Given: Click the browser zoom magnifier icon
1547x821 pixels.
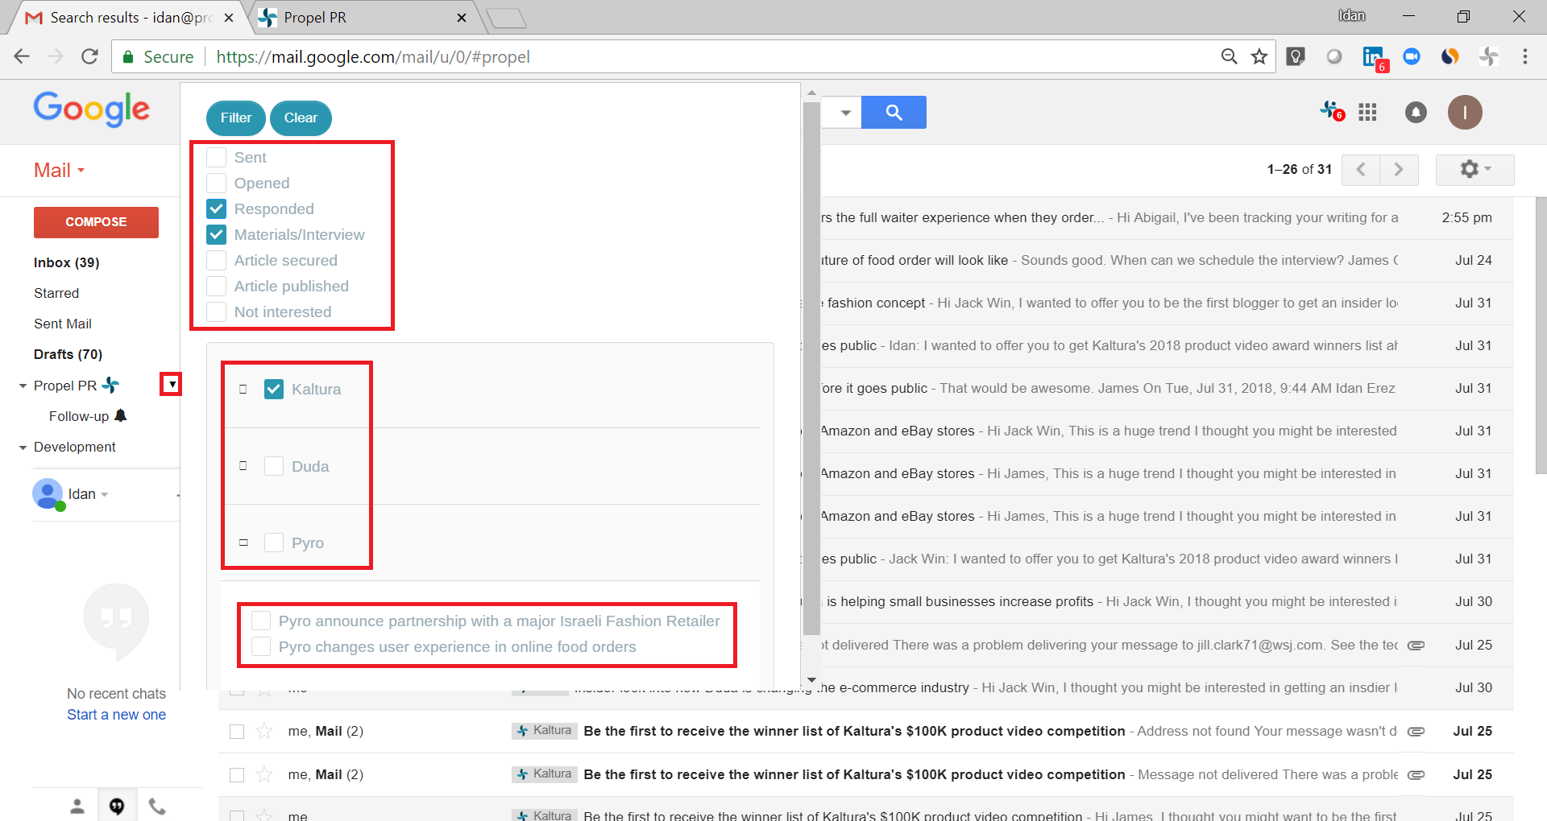Looking at the screenshot, I should (x=1230, y=56).
